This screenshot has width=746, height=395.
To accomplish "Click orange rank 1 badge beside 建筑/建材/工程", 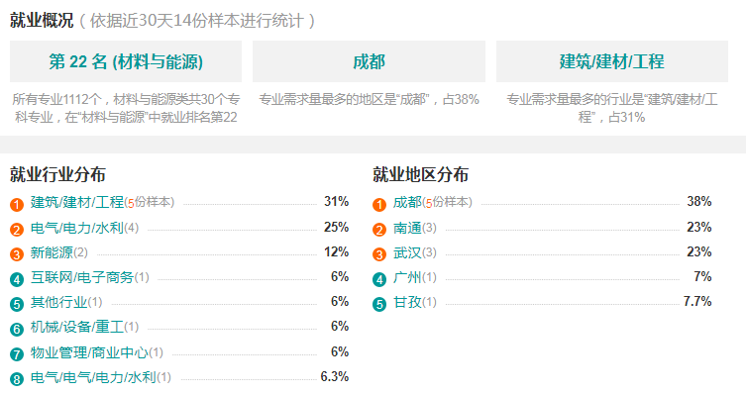I will pyautogui.click(x=17, y=205).
